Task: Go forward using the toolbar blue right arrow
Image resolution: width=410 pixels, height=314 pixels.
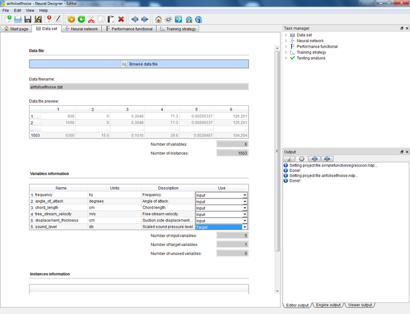Action: (x=145, y=19)
